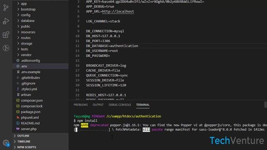Select the TERMINAL tab
267x150 pixels.
point(143,105)
